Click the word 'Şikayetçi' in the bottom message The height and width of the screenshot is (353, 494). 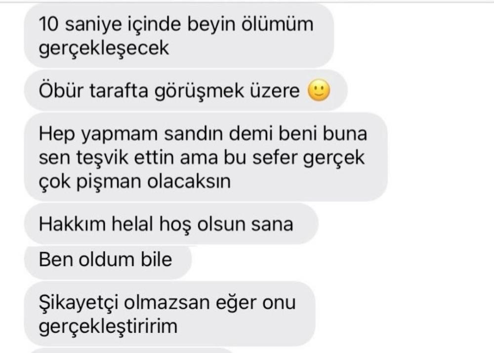[x=79, y=303]
